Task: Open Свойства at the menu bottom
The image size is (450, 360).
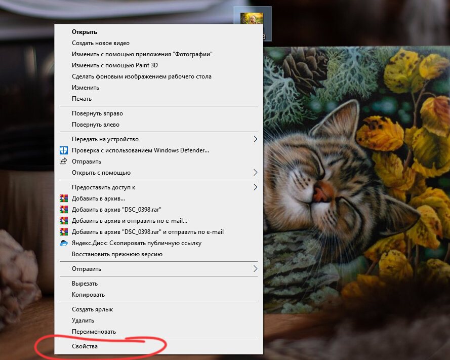Action: [x=158, y=346]
